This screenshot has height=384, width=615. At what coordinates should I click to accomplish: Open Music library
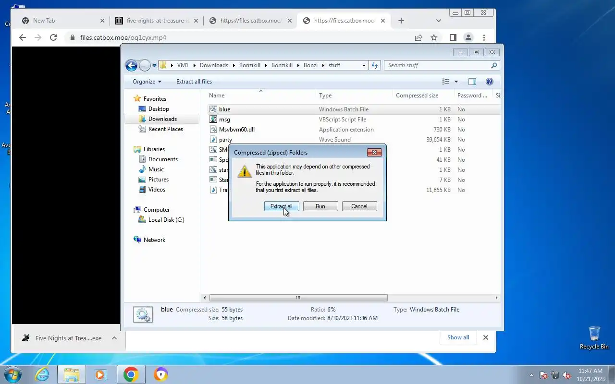(156, 169)
